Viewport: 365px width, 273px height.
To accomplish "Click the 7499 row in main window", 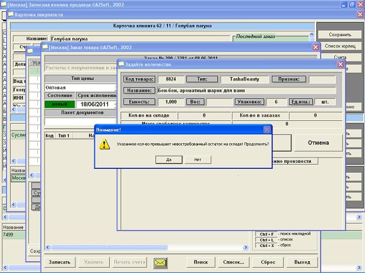I will 14,235.
